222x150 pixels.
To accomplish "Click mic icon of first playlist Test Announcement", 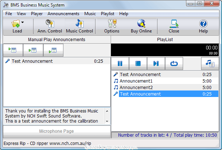I will pyautogui.click(x=116, y=74).
